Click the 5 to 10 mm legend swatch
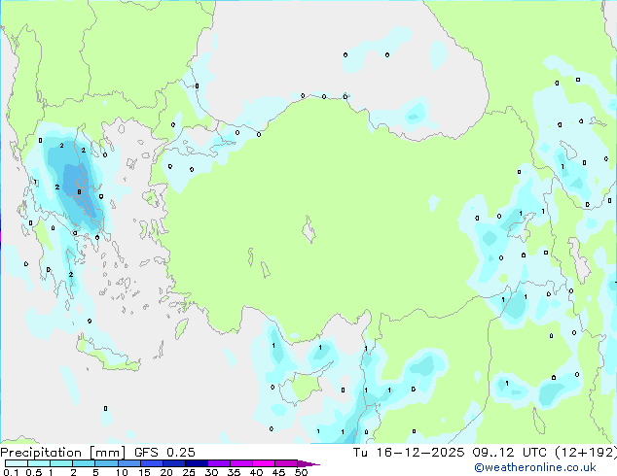Image resolution: width=617 pixels, height=476 pixels. pyautogui.click(x=106, y=463)
